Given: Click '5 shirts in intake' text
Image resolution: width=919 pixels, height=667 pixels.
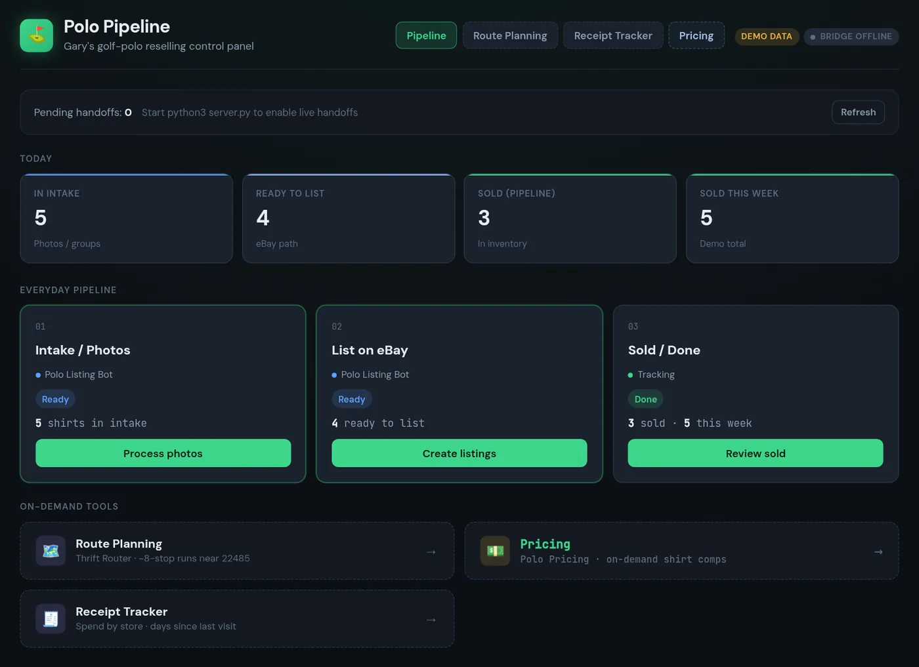Looking at the screenshot, I should (91, 423).
